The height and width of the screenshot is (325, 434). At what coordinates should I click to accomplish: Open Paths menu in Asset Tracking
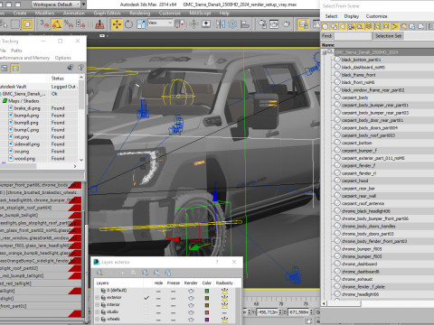pyautogui.click(x=16, y=51)
